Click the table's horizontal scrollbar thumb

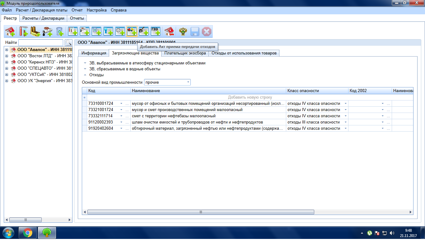(201, 212)
